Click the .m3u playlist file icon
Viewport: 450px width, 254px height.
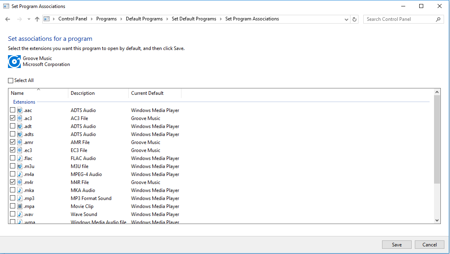(x=20, y=166)
